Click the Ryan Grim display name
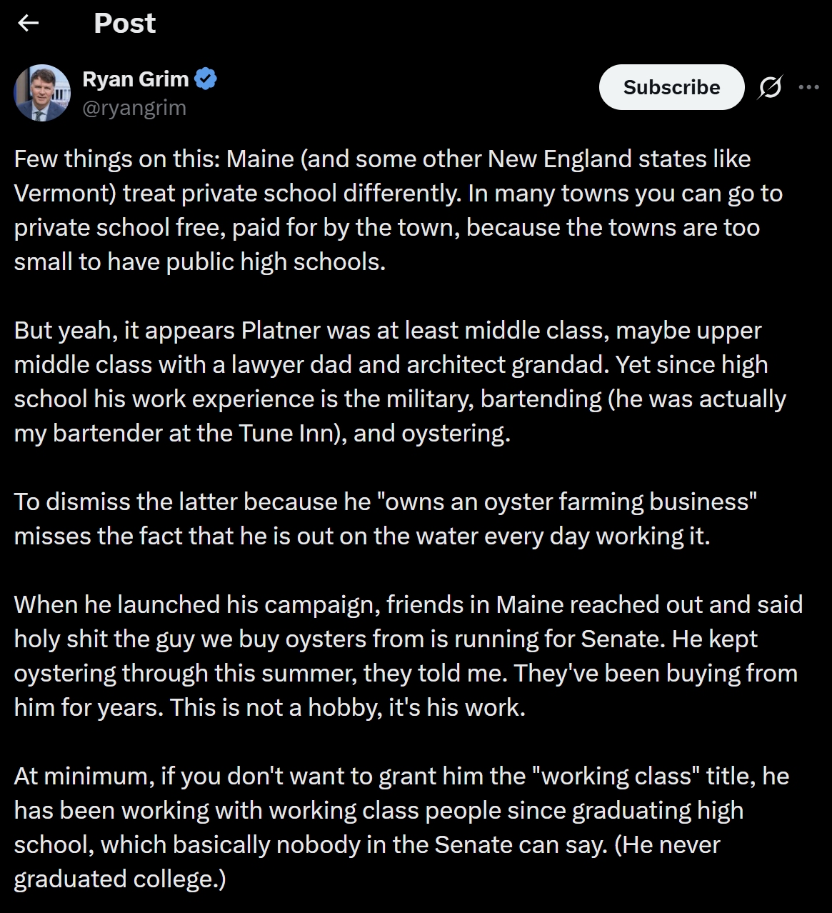 pos(136,79)
